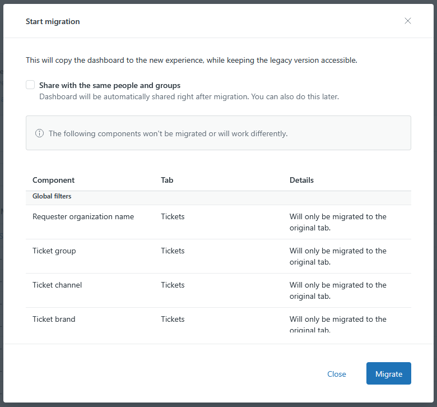Select the Ticket group component name
The height and width of the screenshot is (407, 437).
(x=54, y=251)
